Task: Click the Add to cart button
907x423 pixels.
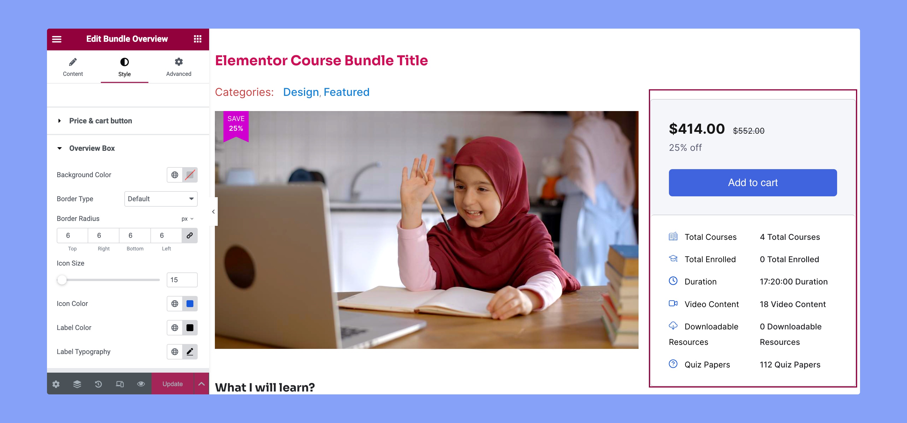Action: pyautogui.click(x=753, y=183)
